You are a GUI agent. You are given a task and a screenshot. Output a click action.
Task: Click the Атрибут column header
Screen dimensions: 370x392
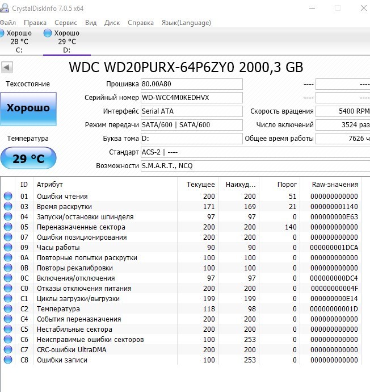(105, 185)
